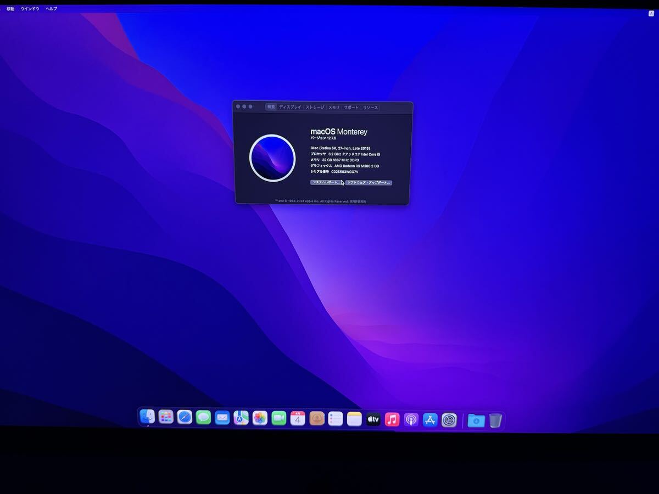This screenshot has width=659, height=494.
Task: Click the macOS Monterey title text
Action: tap(339, 132)
